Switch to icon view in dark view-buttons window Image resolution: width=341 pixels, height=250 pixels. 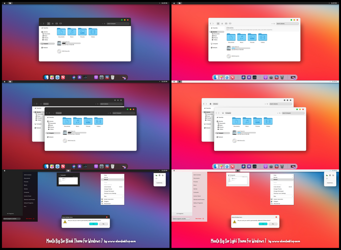pyautogui.click(x=49, y=23)
